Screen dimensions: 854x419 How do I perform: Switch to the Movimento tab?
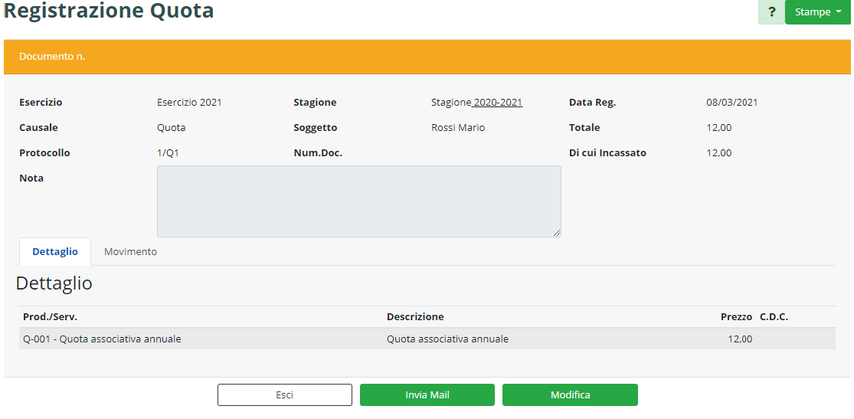coord(130,251)
